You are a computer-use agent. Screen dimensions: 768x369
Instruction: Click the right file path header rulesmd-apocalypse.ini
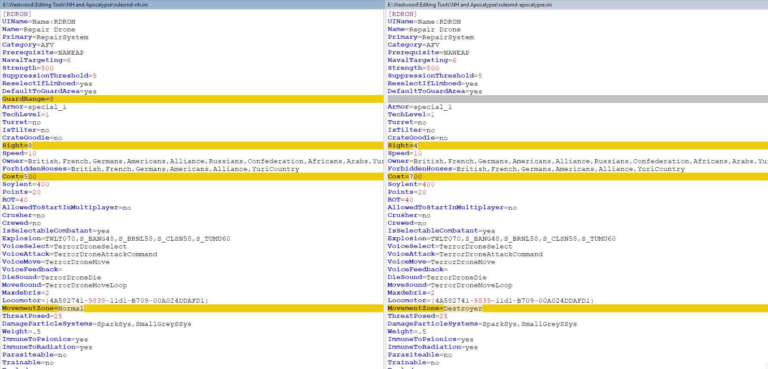(470, 5)
